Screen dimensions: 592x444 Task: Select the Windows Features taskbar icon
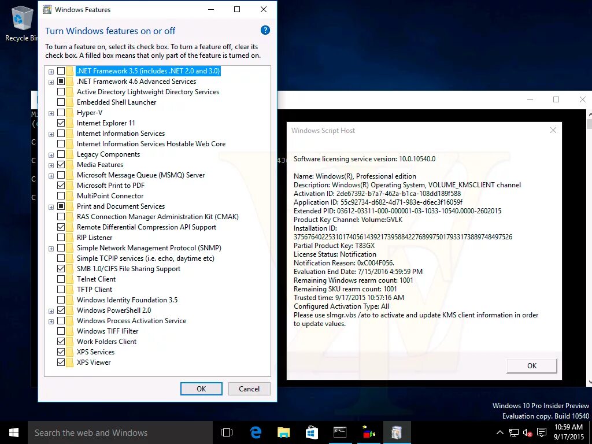click(x=397, y=432)
